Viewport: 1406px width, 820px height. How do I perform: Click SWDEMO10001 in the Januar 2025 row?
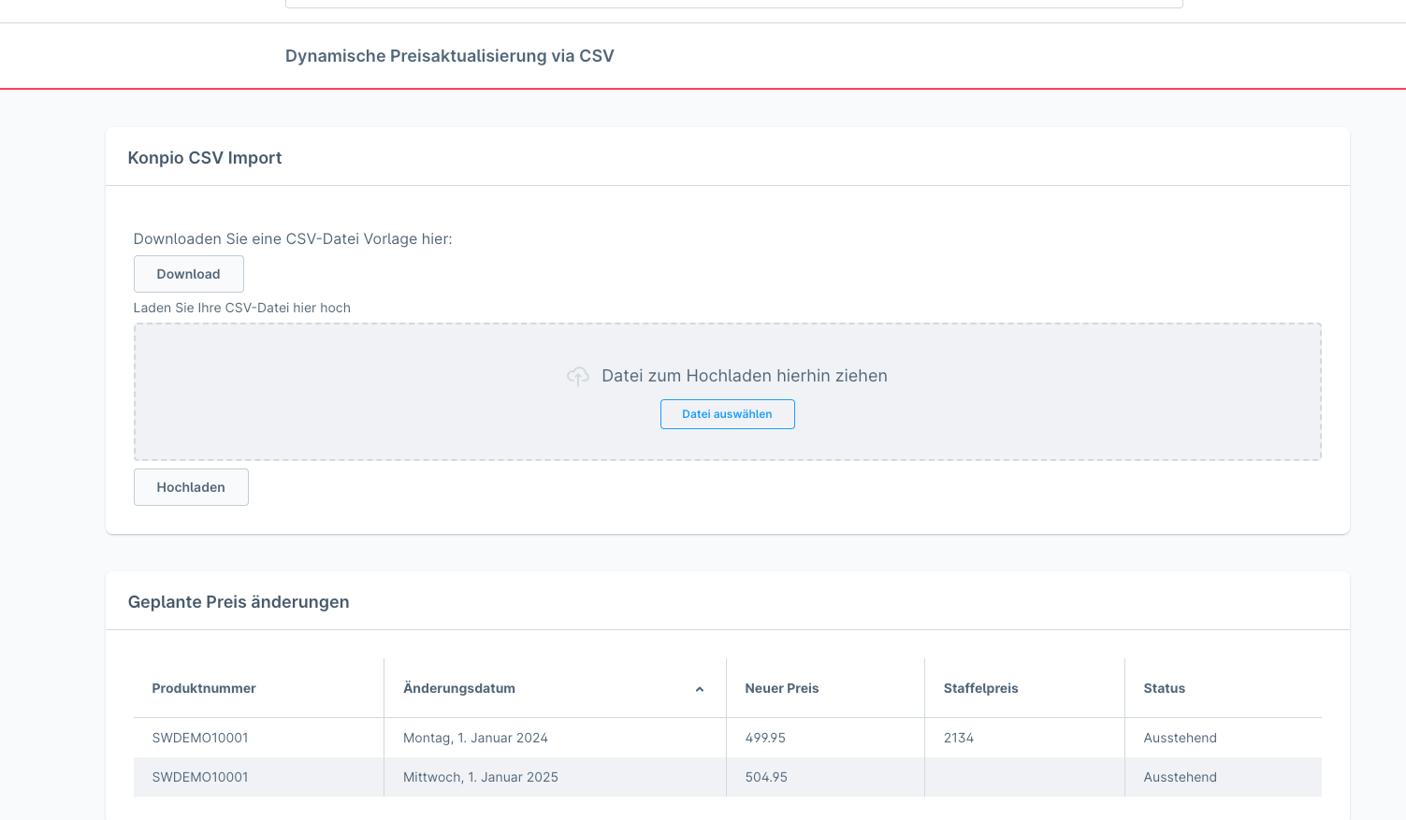click(x=200, y=777)
